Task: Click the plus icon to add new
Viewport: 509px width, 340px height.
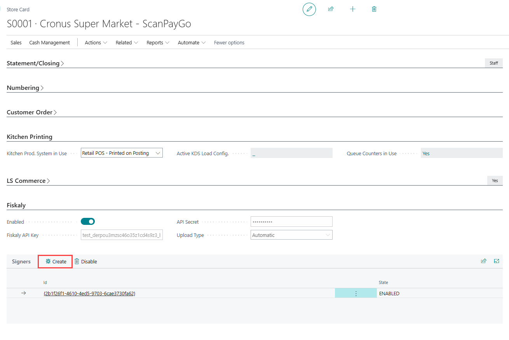Action: [x=352, y=9]
